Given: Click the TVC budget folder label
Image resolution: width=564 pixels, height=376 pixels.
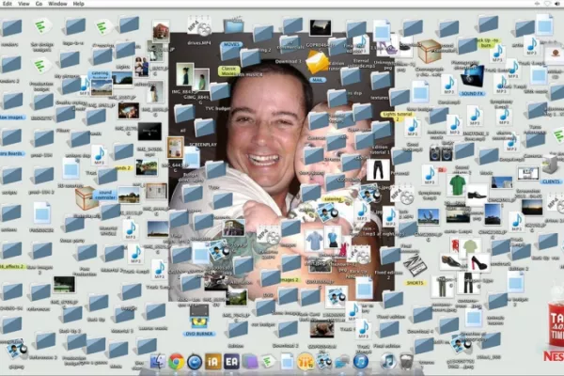Looking at the screenshot, I should pyautogui.click(x=218, y=108).
